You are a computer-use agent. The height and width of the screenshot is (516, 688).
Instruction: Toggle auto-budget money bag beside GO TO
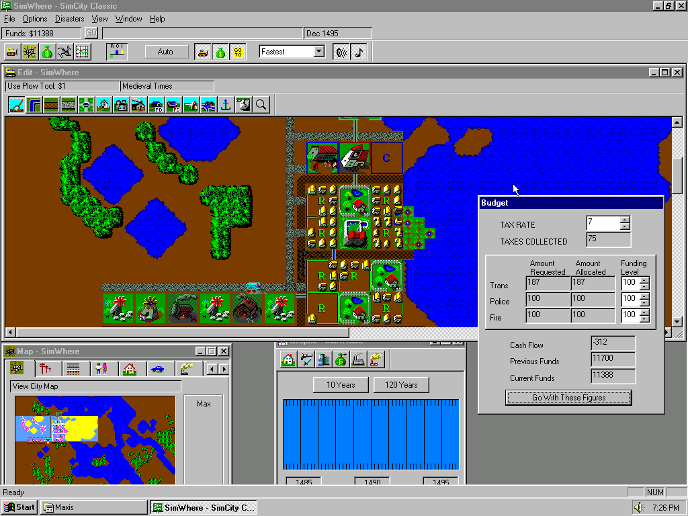(220, 52)
